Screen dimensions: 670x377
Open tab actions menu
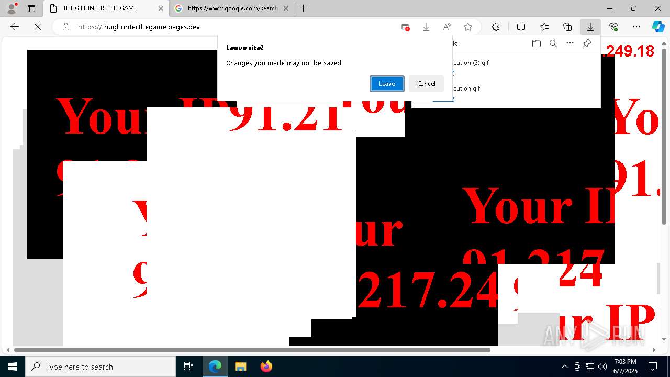pyautogui.click(x=31, y=8)
